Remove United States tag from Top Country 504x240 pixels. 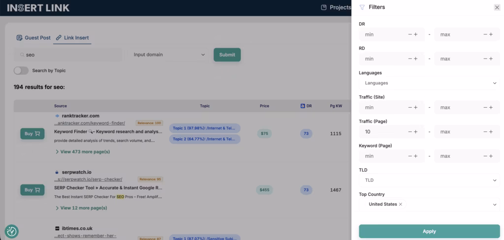click(401, 204)
